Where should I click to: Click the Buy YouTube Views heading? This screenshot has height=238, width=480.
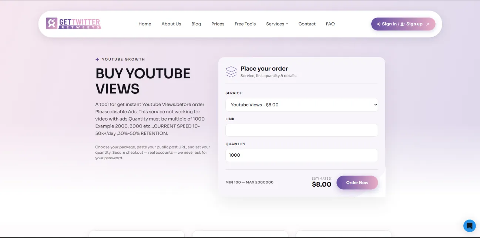(x=143, y=81)
